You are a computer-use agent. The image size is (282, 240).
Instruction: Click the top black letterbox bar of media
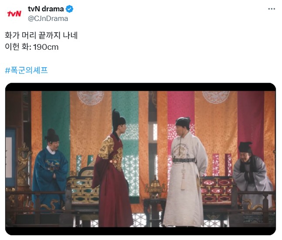click(140, 87)
